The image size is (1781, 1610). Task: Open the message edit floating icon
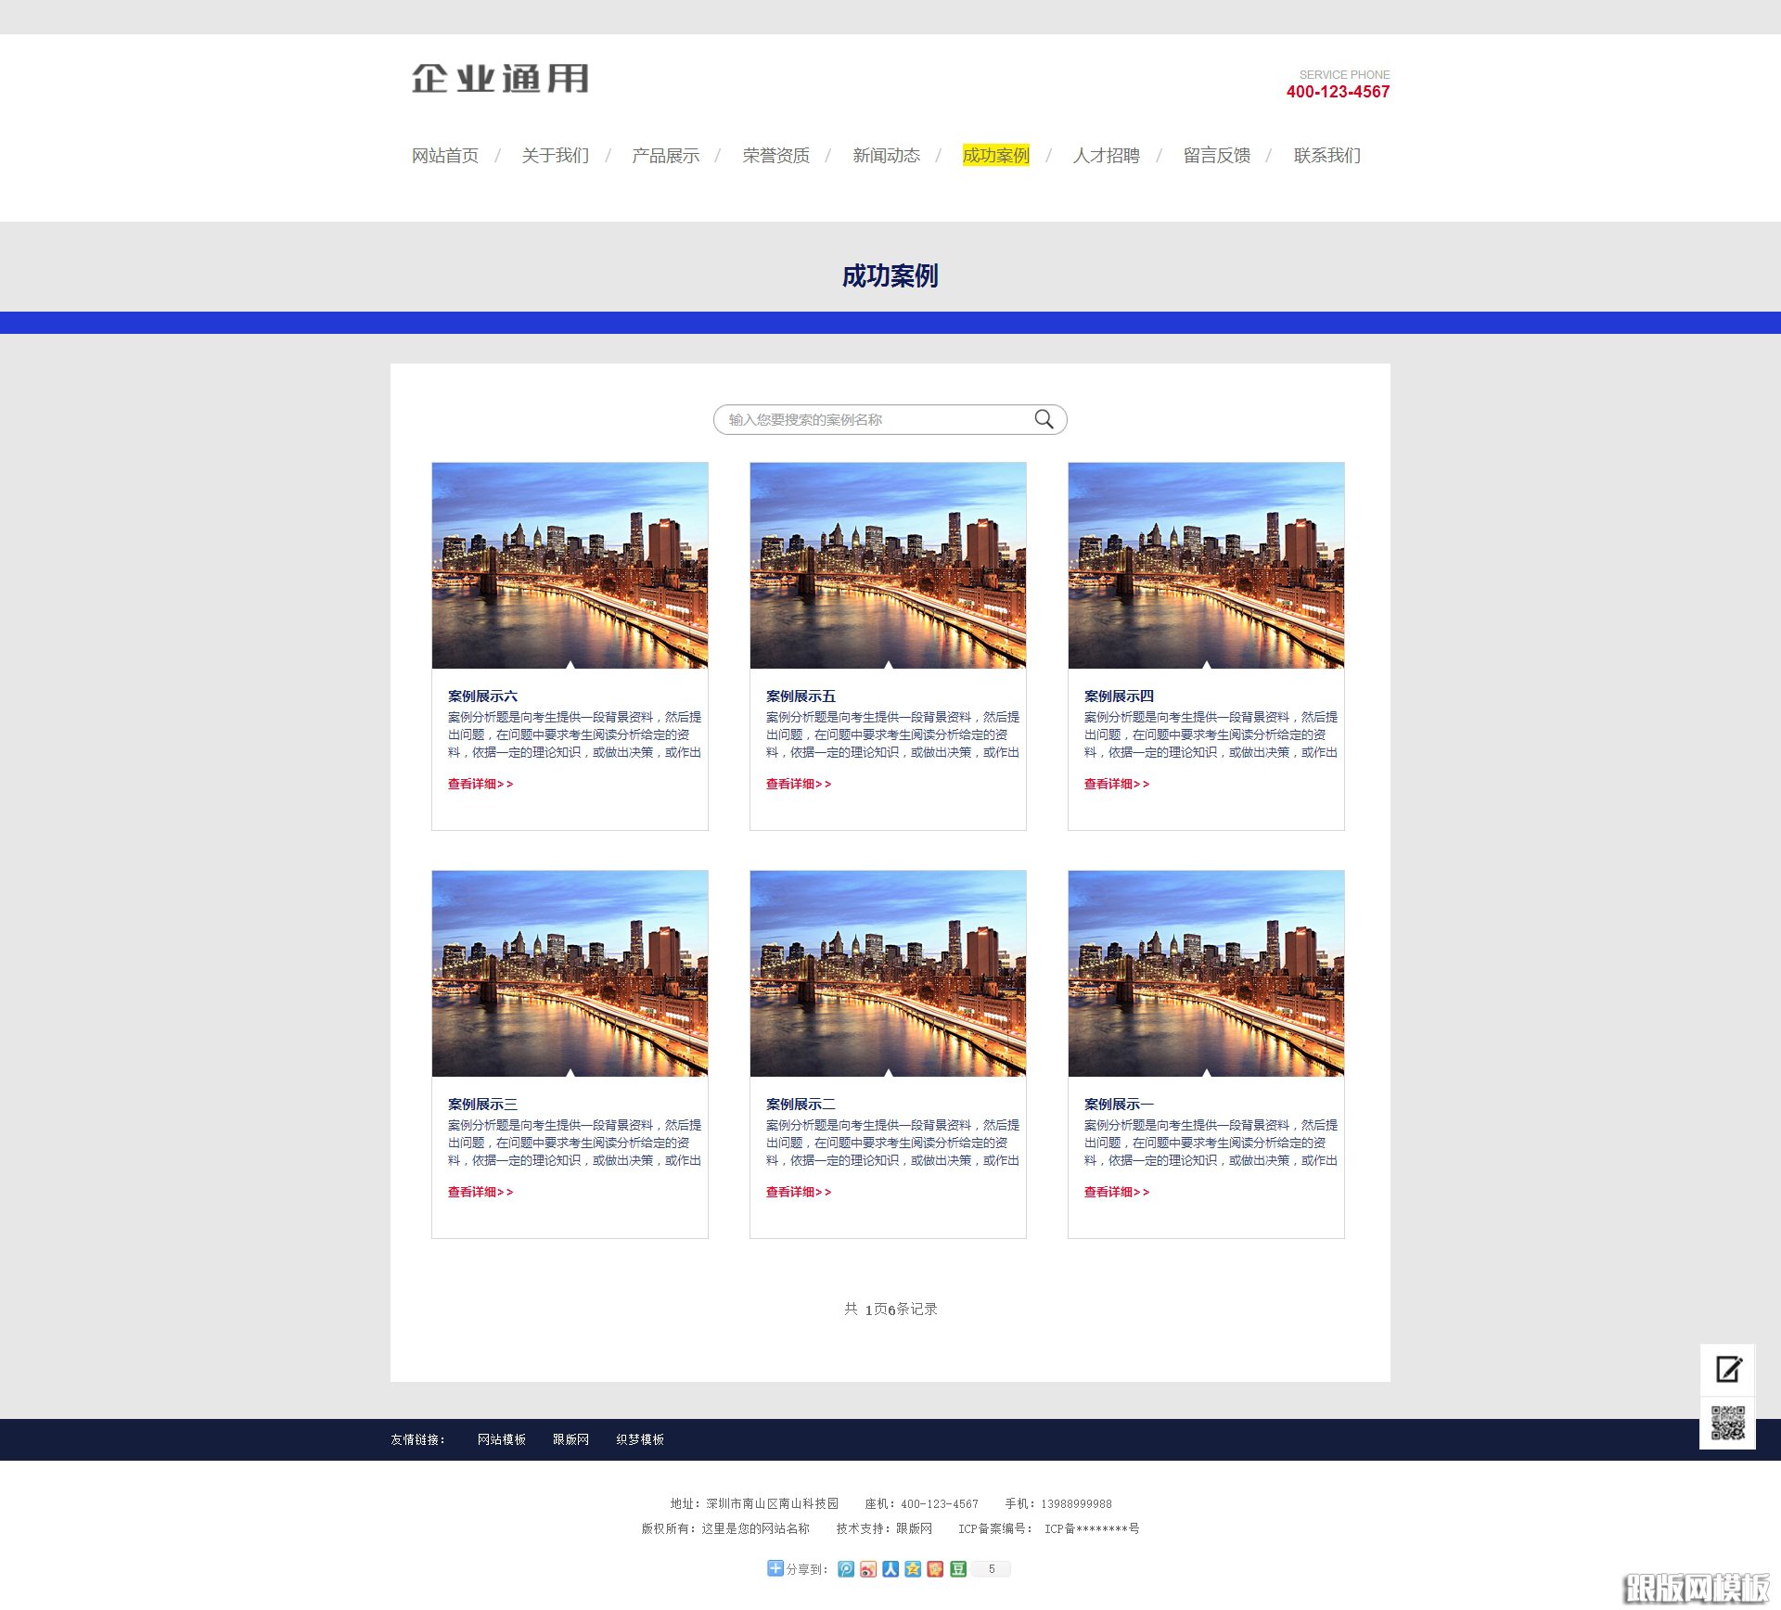coord(1727,1369)
